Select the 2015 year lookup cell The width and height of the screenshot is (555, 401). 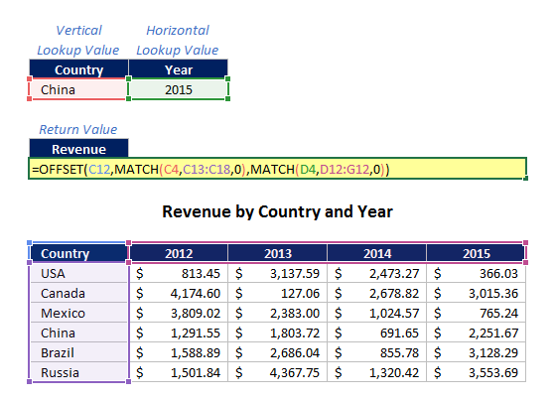pyautogui.click(x=178, y=89)
